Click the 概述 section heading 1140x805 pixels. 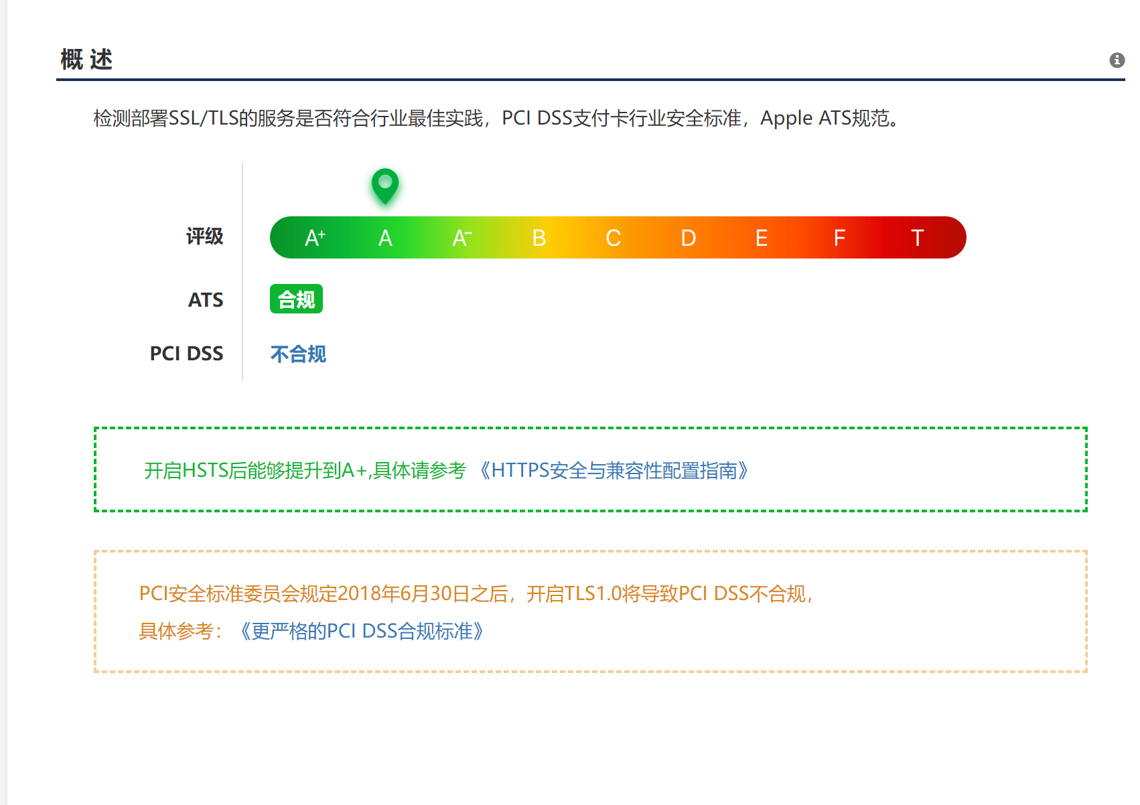tap(86, 60)
